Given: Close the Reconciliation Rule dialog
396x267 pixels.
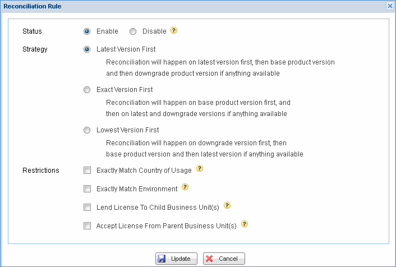Looking at the screenshot, I should [x=390, y=6].
